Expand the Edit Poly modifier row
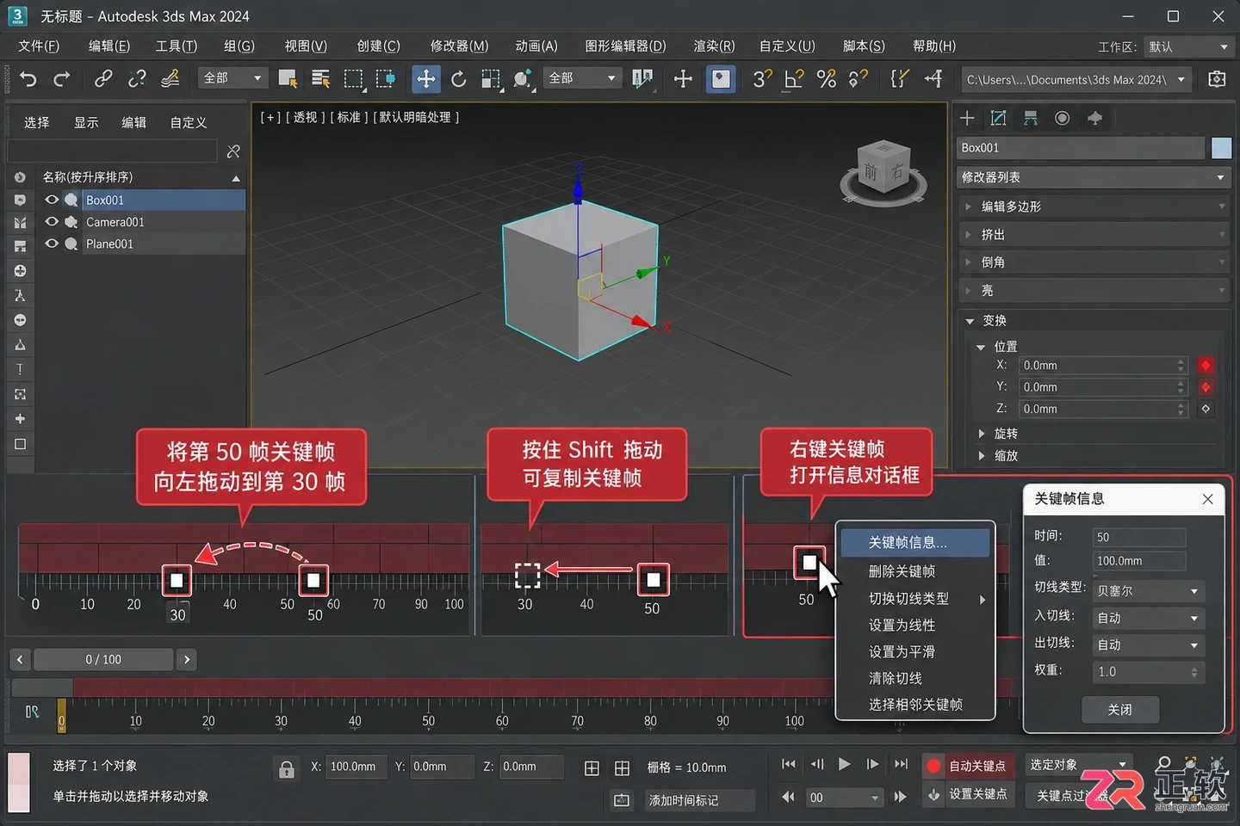Viewport: 1240px width, 826px height. pyautogui.click(x=1094, y=206)
